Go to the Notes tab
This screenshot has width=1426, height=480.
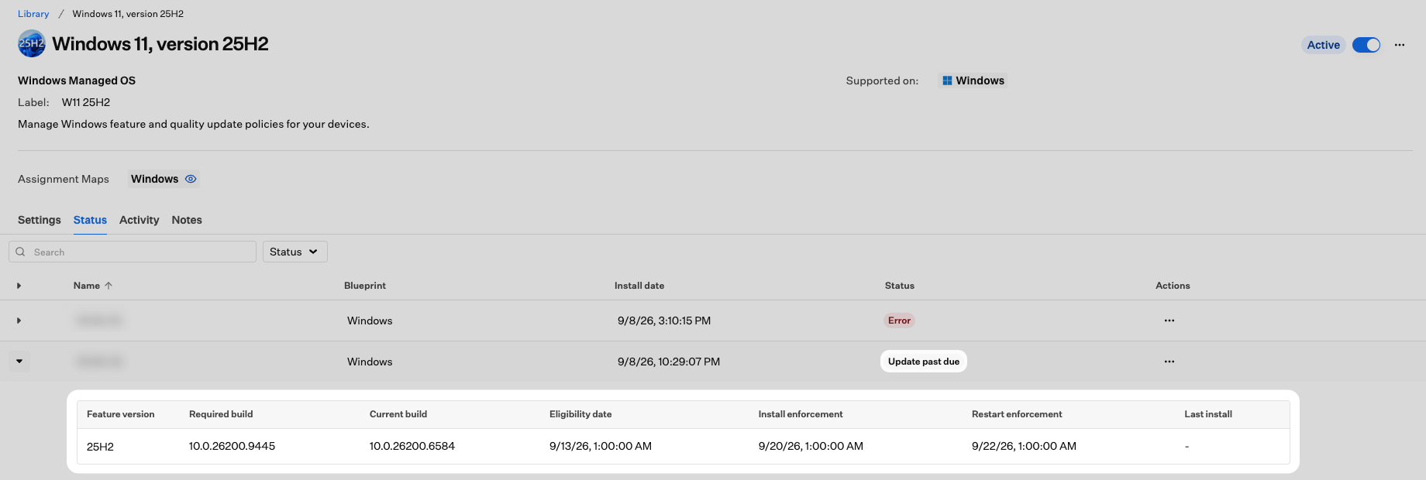(x=187, y=220)
